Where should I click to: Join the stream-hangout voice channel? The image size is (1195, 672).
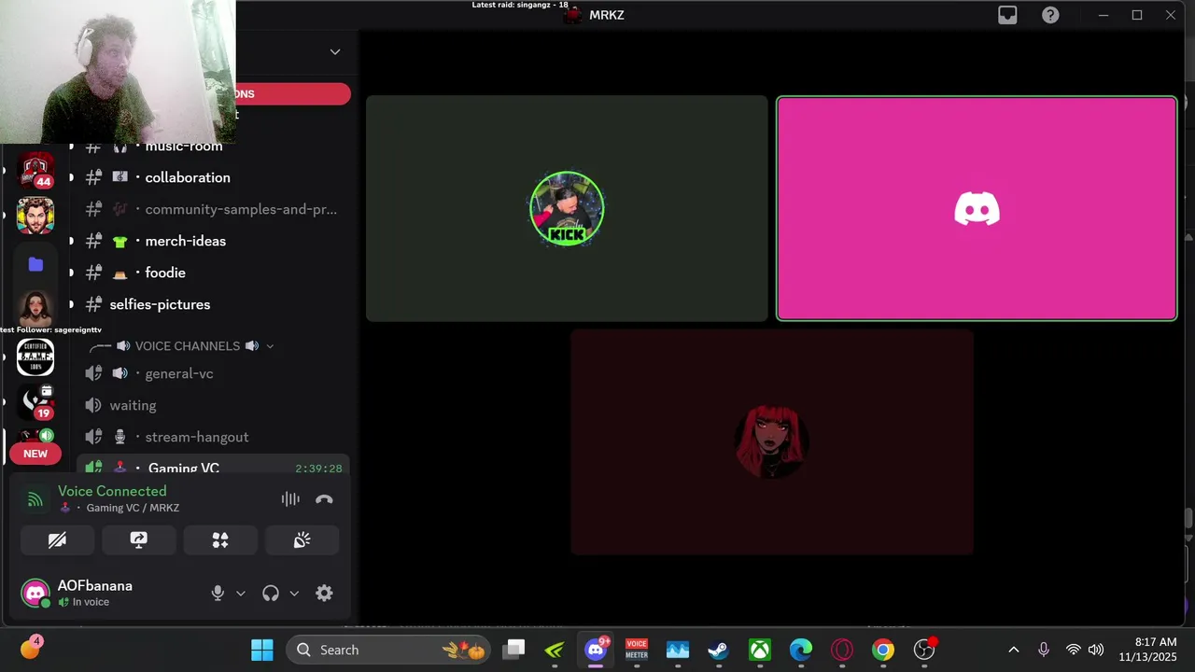(x=197, y=437)
